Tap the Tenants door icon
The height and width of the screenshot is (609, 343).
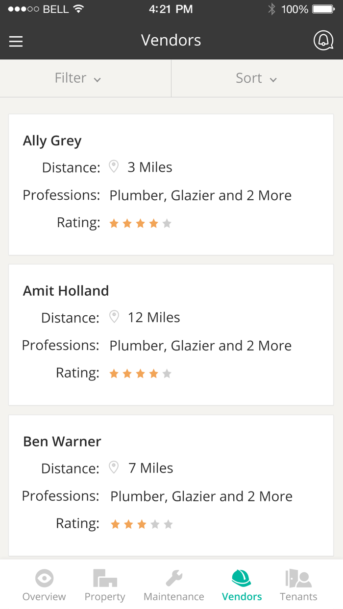298,579
